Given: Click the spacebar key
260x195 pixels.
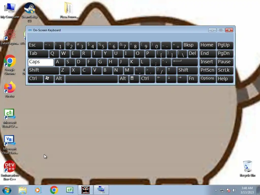Looking at the screenshot, I should click(x=91, y=79).
